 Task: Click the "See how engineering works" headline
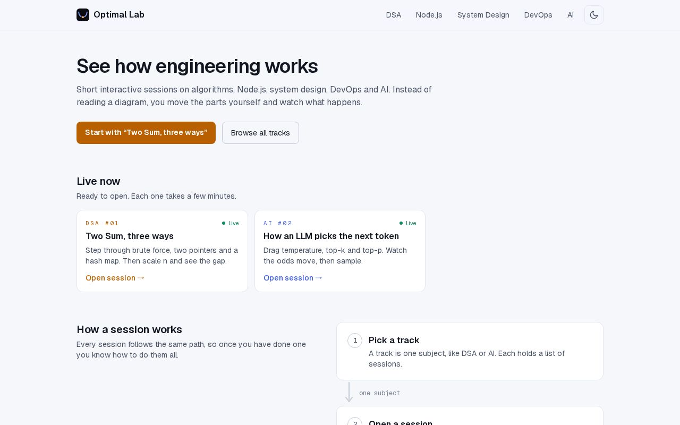[x=197, y=66]
